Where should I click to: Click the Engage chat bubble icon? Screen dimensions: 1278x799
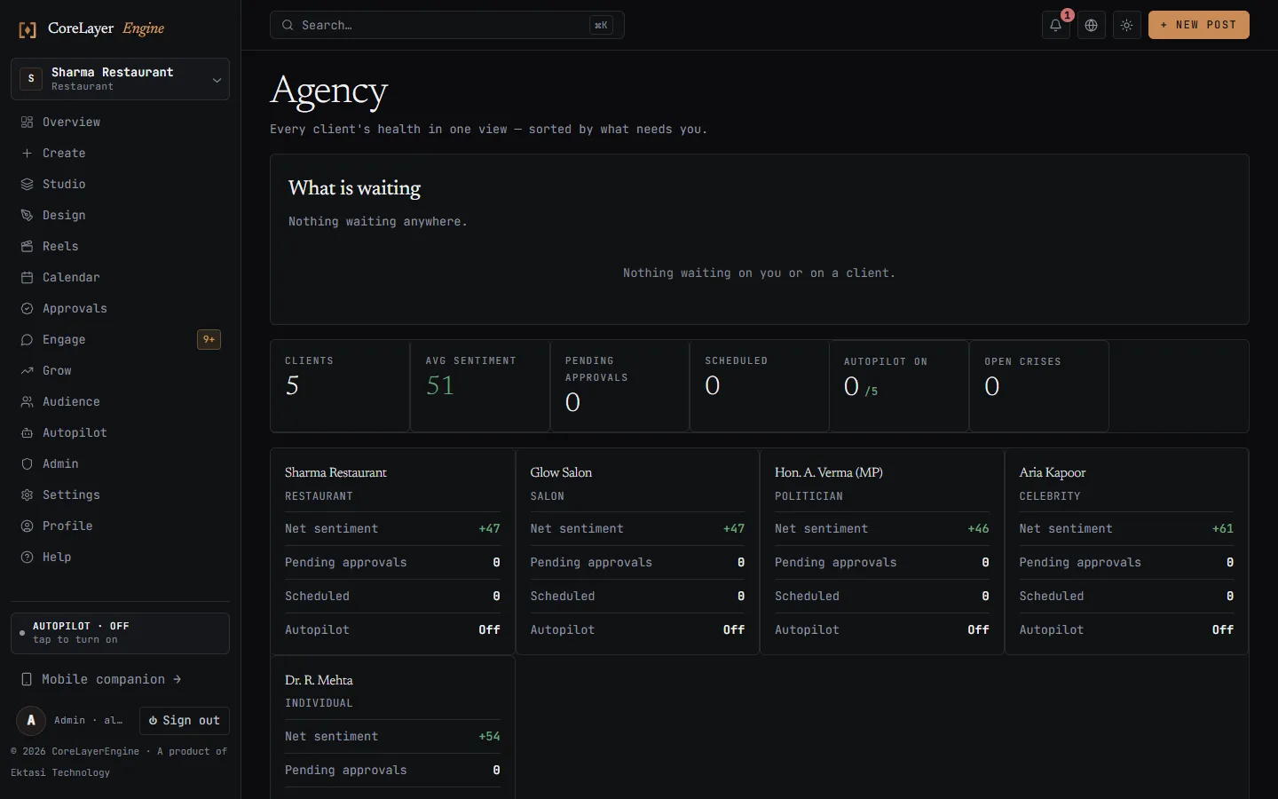point(27,339)
